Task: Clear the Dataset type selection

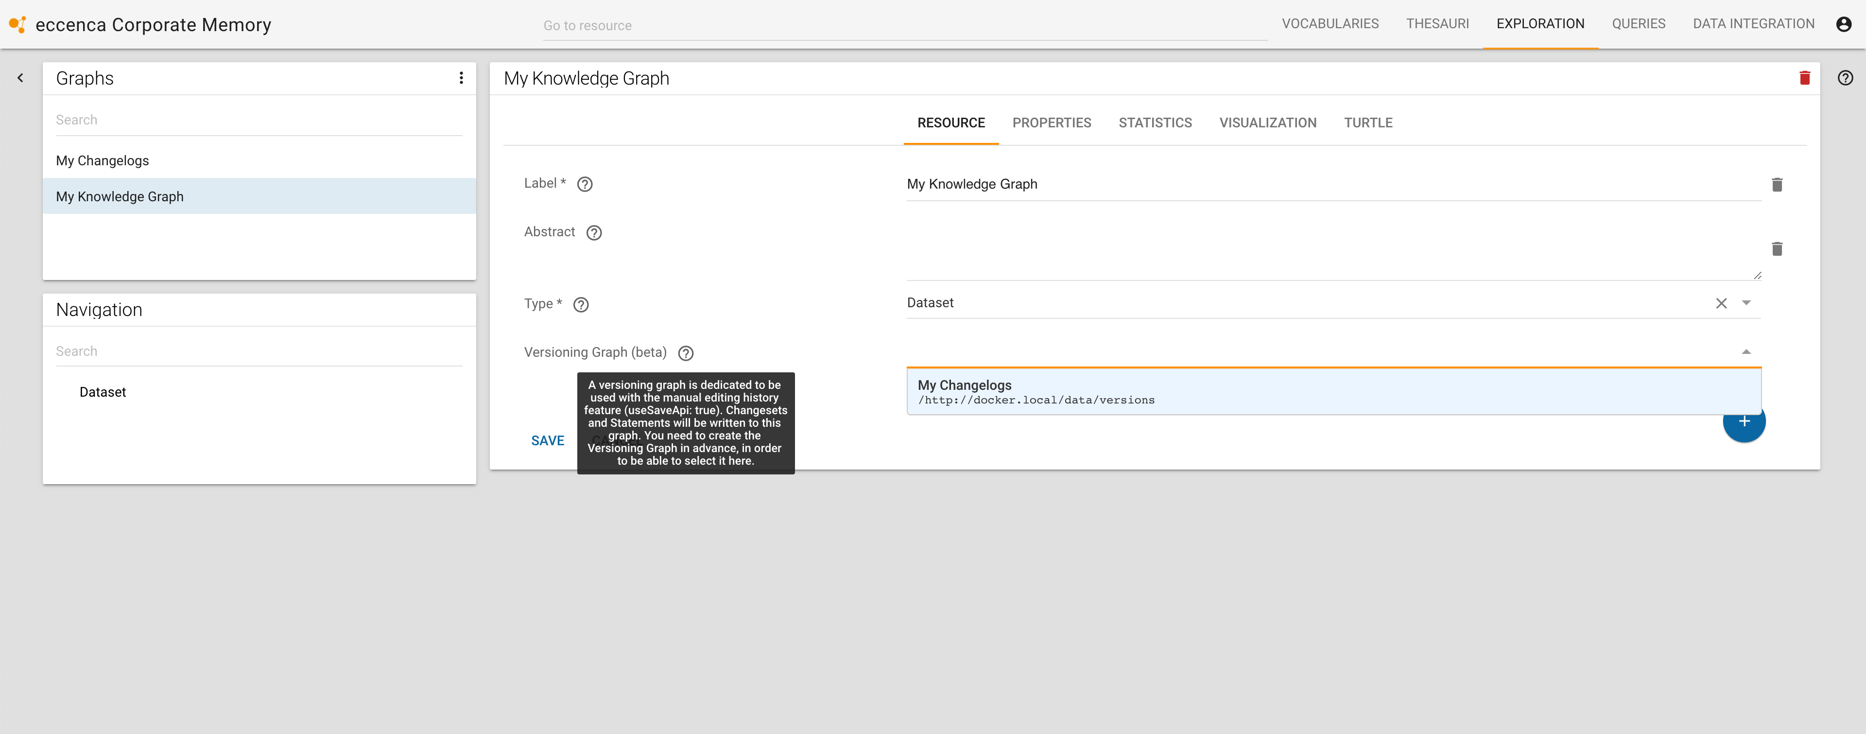Action: [x=1721, y=304]
